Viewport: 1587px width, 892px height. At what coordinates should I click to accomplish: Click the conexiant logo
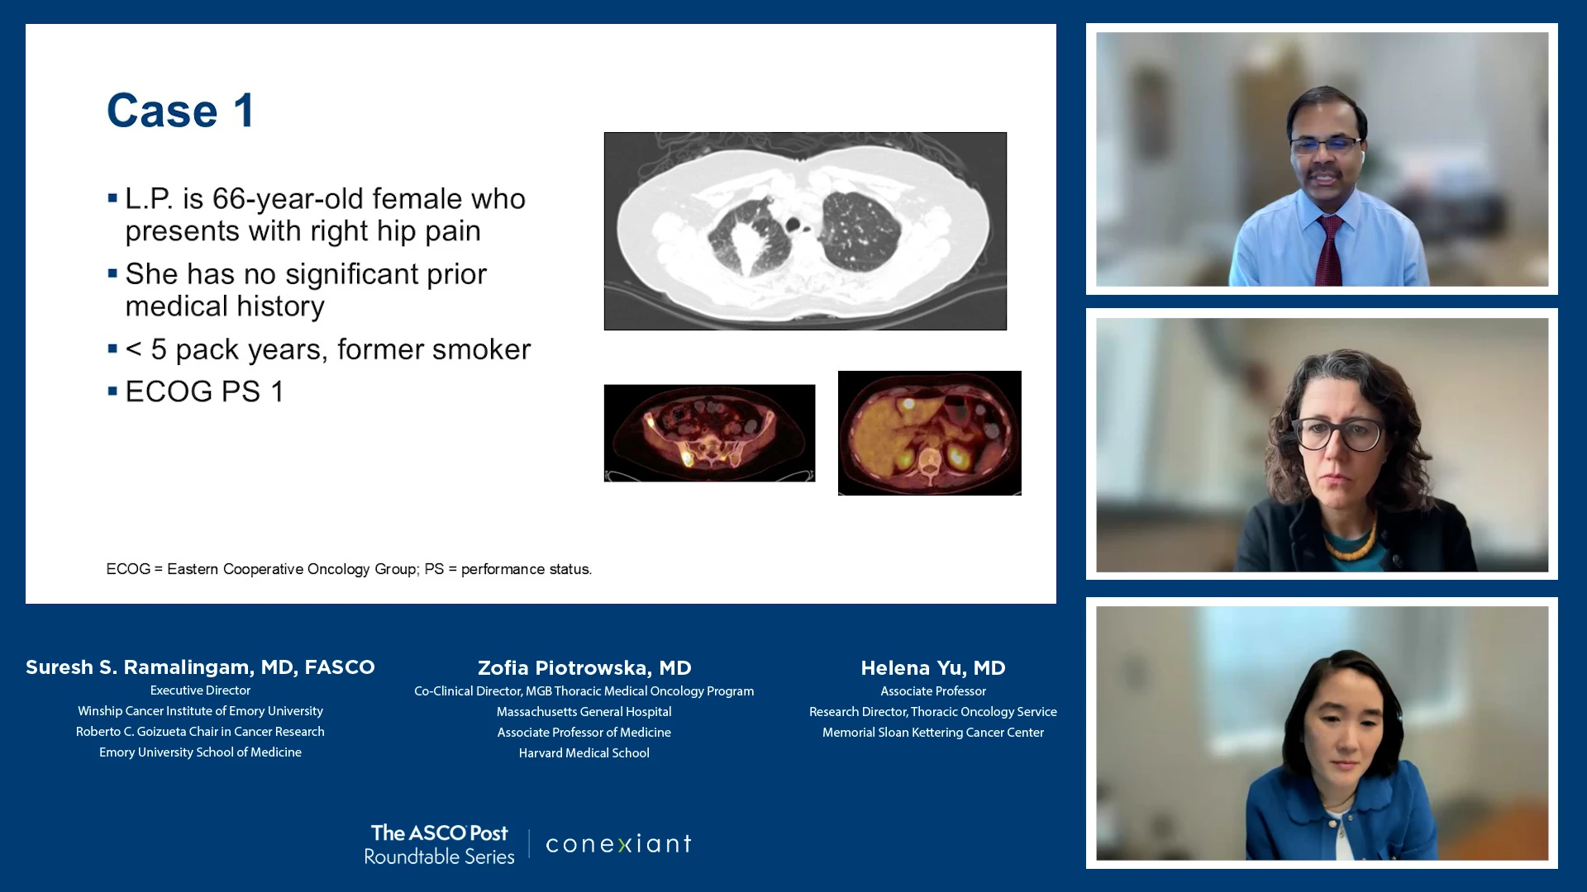click(618, 843)
